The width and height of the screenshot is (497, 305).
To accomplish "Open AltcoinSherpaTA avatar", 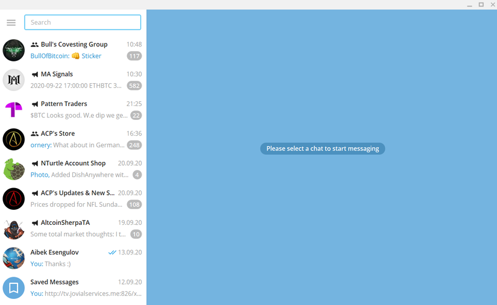I will (14, 228).
